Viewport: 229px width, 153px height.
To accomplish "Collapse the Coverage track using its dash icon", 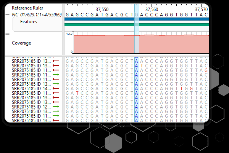I will pos(7,34).
